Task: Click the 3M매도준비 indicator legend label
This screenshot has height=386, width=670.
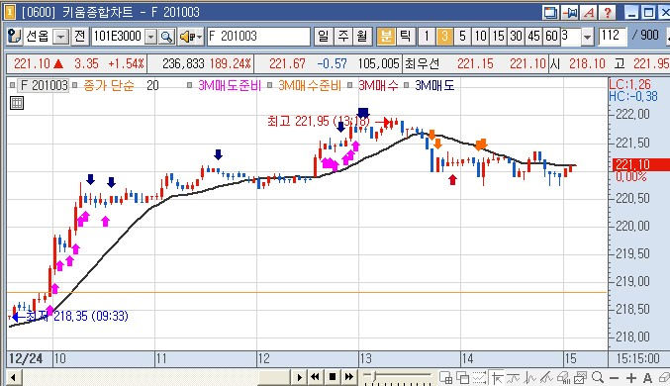Action: click(229, 85)
